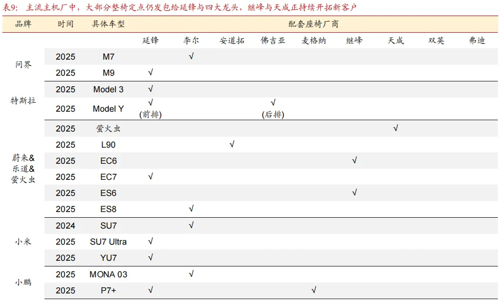This screenshot has height=301, width=504.
Task: Click the 问界 brand cell
Action: tap(23, 65)
